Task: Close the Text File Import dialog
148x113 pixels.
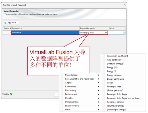Action: [x=124, y=5]
